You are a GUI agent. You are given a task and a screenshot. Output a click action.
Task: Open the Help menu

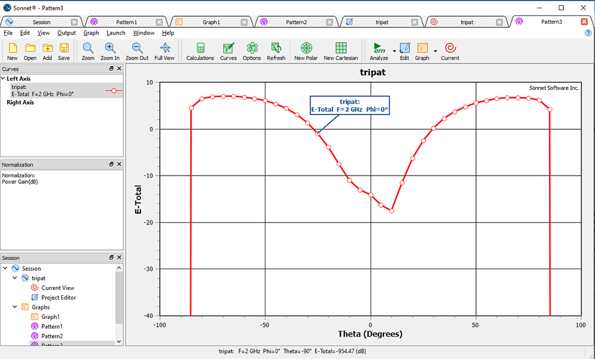[x=168, y=33]
